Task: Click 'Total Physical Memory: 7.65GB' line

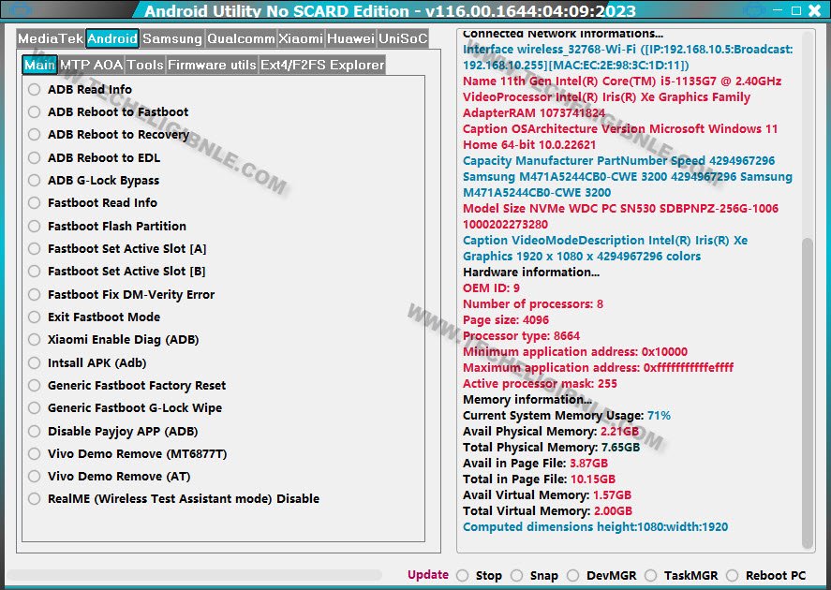Action: click(x=551, y=447)
